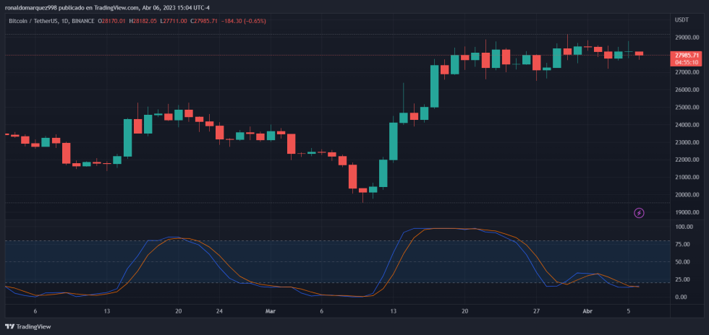
Task: Click the TradingView logo at bottom left
Action: pyautogui.click(x=30, y=326)
